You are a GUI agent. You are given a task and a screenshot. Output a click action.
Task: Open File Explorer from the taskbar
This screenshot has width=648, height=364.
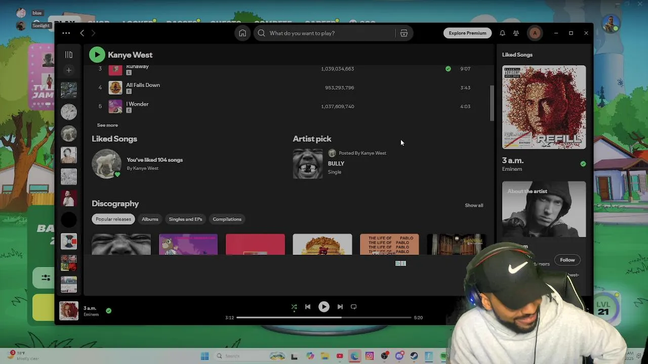325,356
